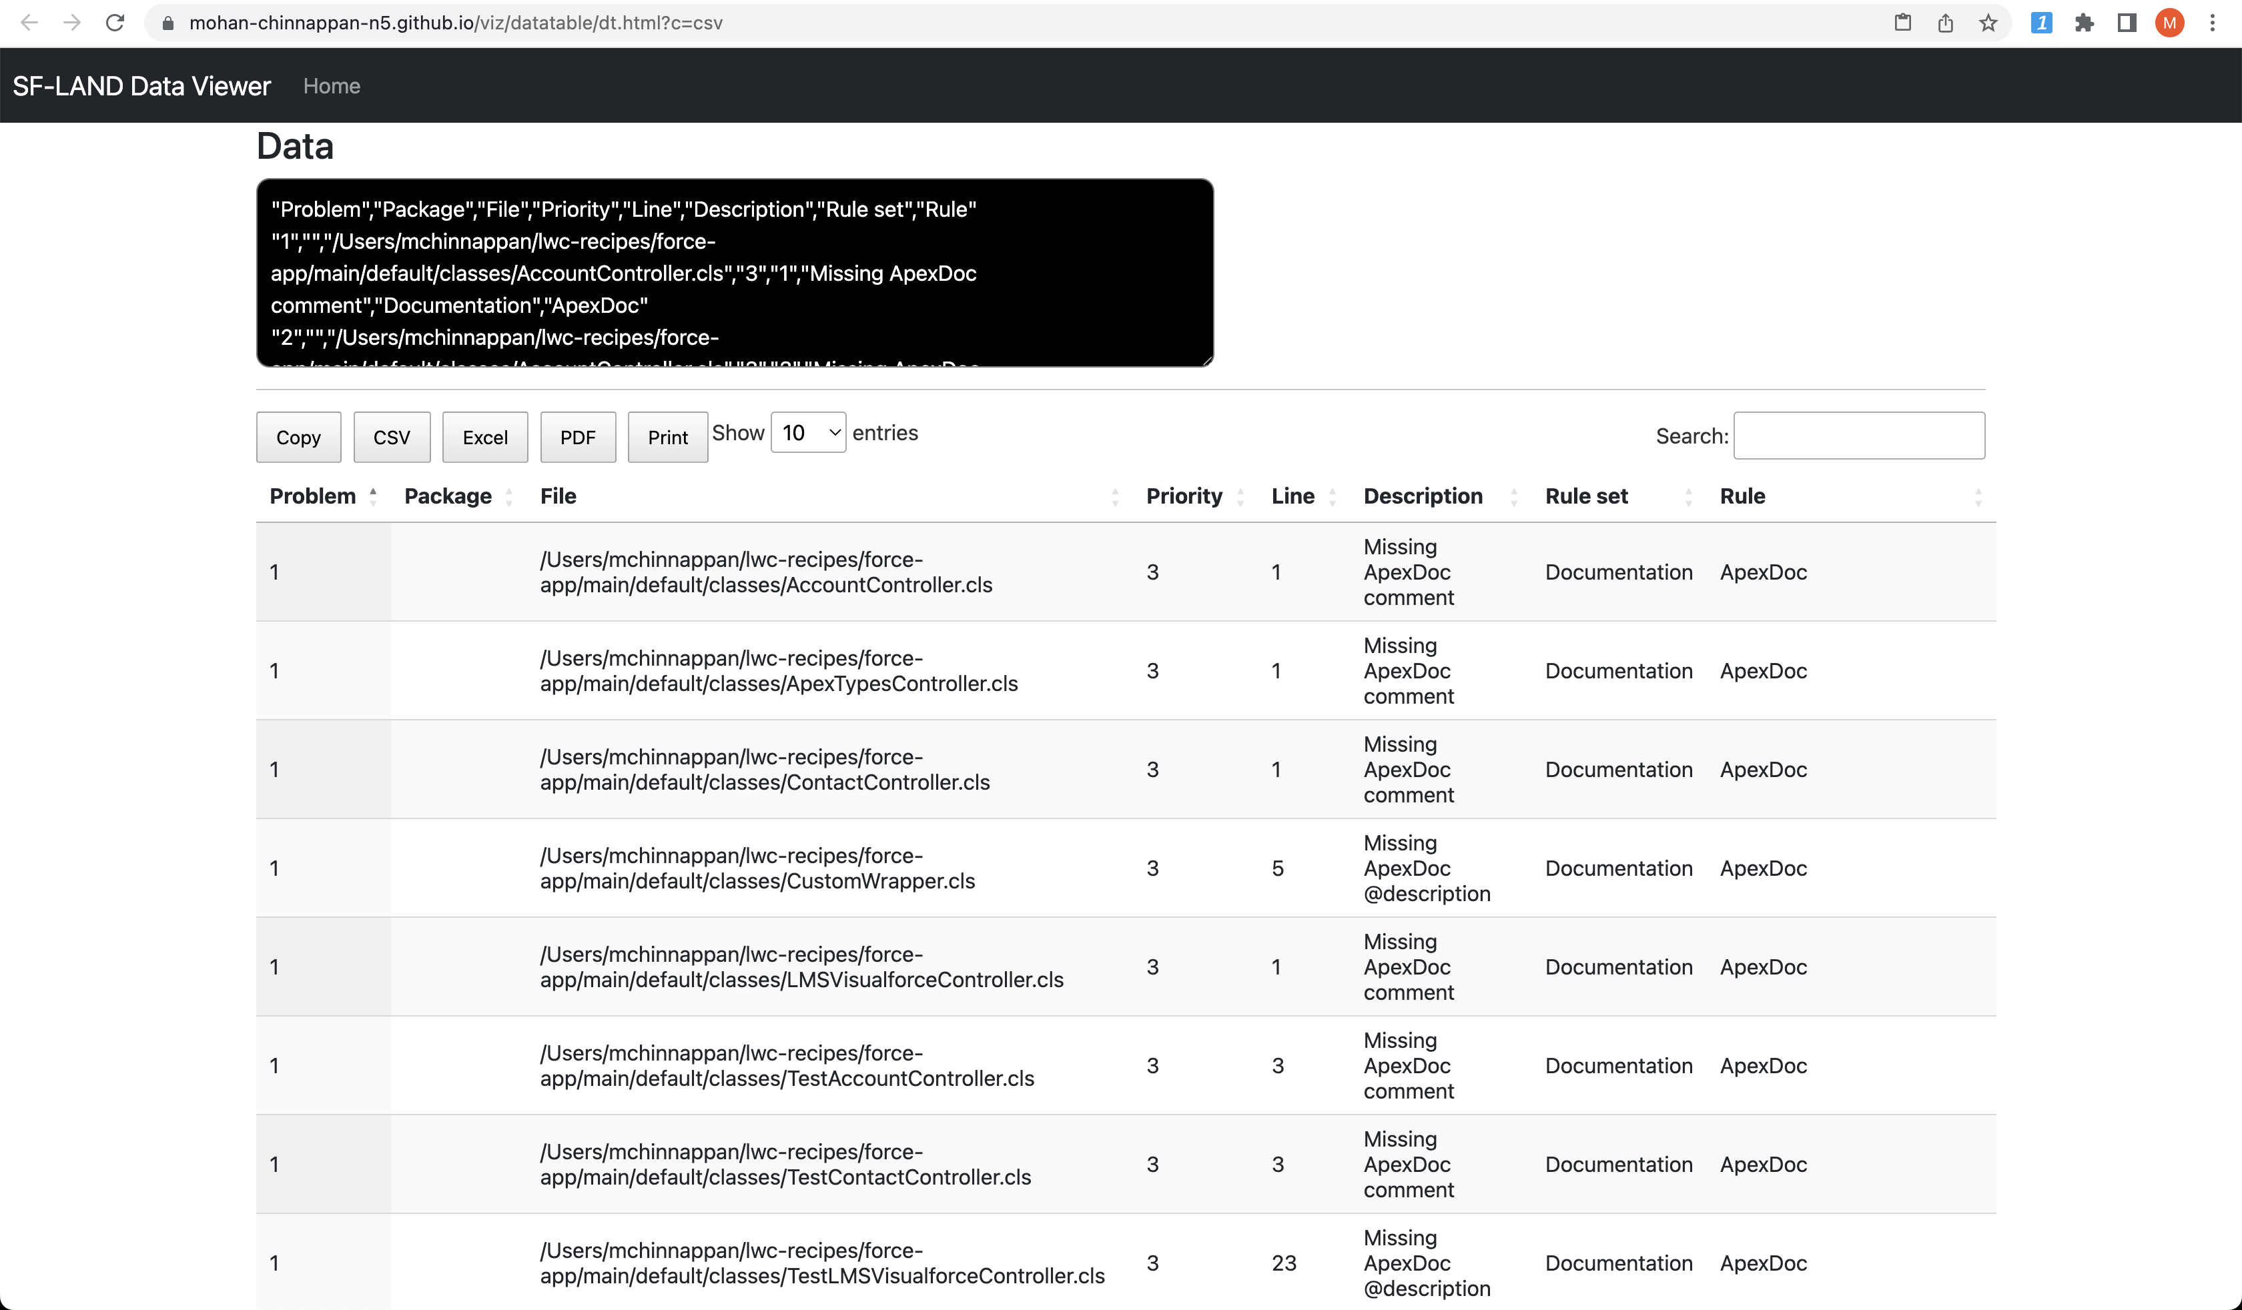The width and height of the screenshot is (2242, 1310).
Task: Open SF-LAND Data Viewer brand link
Action: click(141, 86)
